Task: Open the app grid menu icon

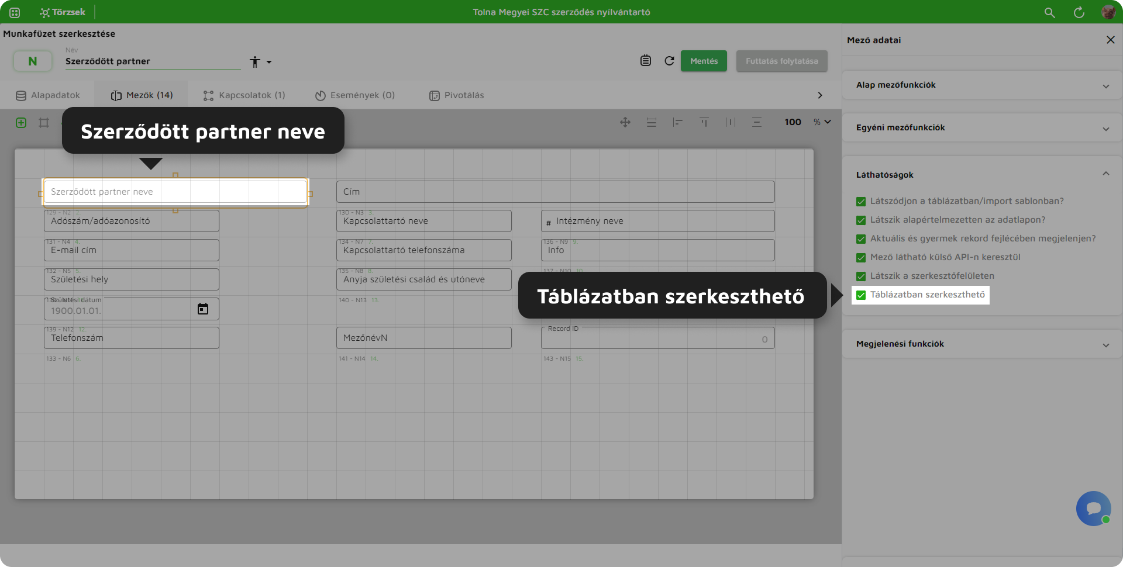Action: [15, 12]
